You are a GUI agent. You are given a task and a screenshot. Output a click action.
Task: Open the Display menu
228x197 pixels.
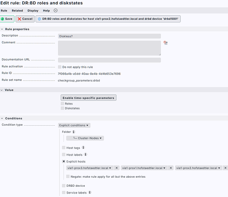33,11
